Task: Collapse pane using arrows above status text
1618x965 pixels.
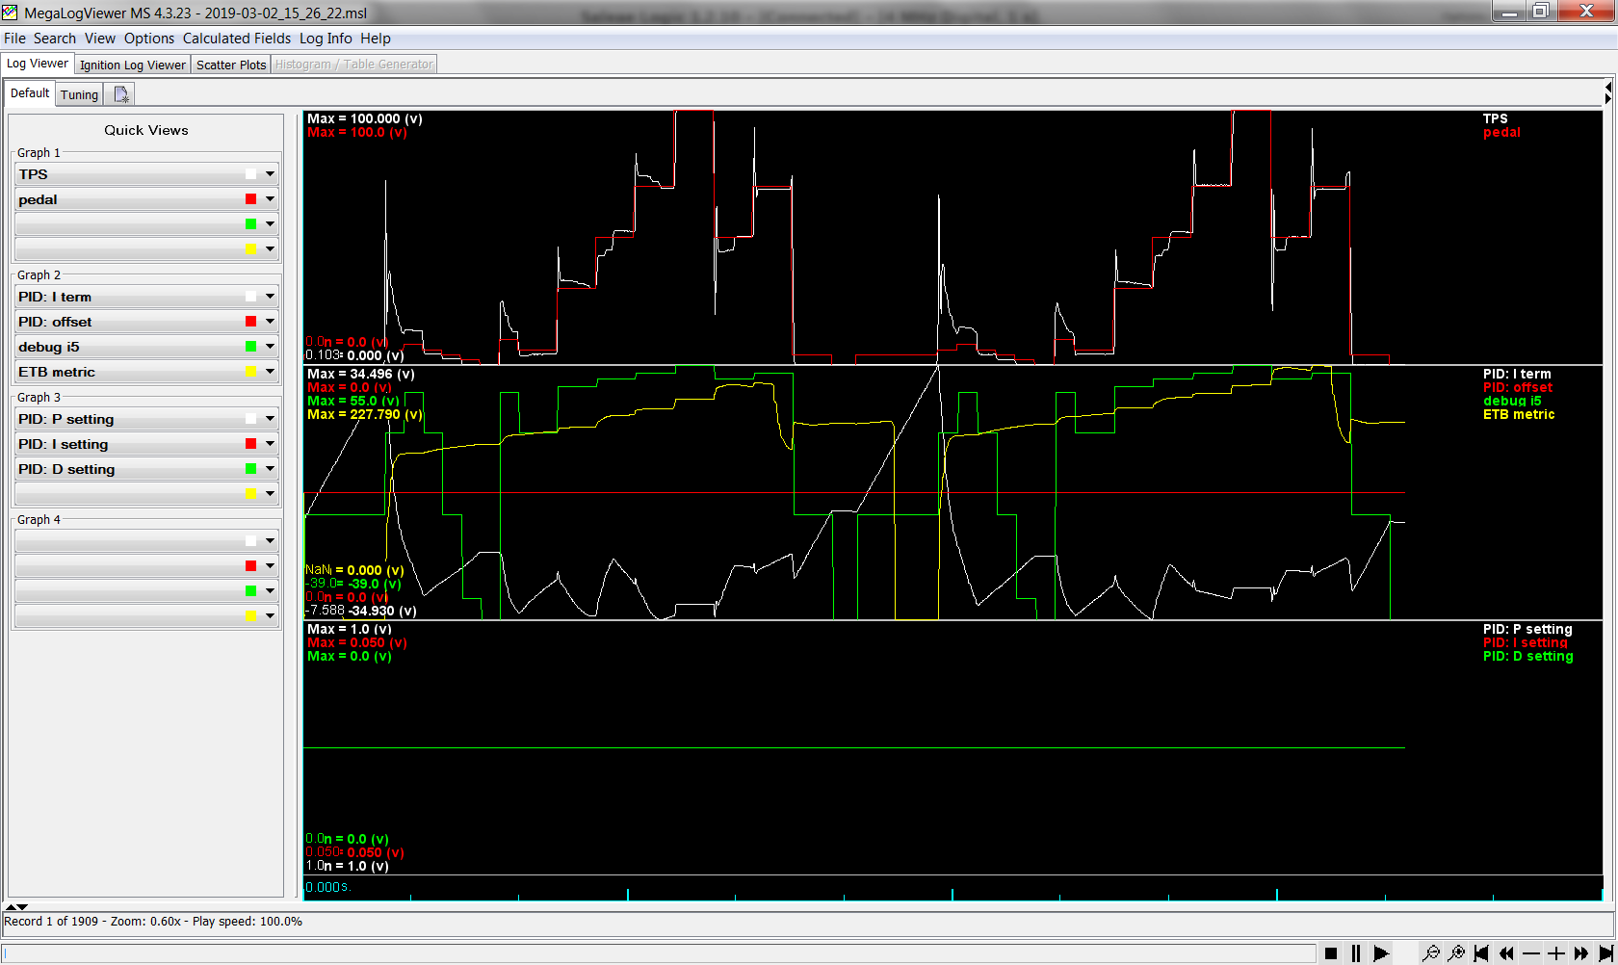Action: tap(16, 907)
